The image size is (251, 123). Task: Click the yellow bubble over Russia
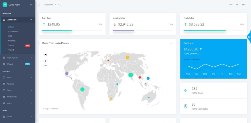[127, 57]
